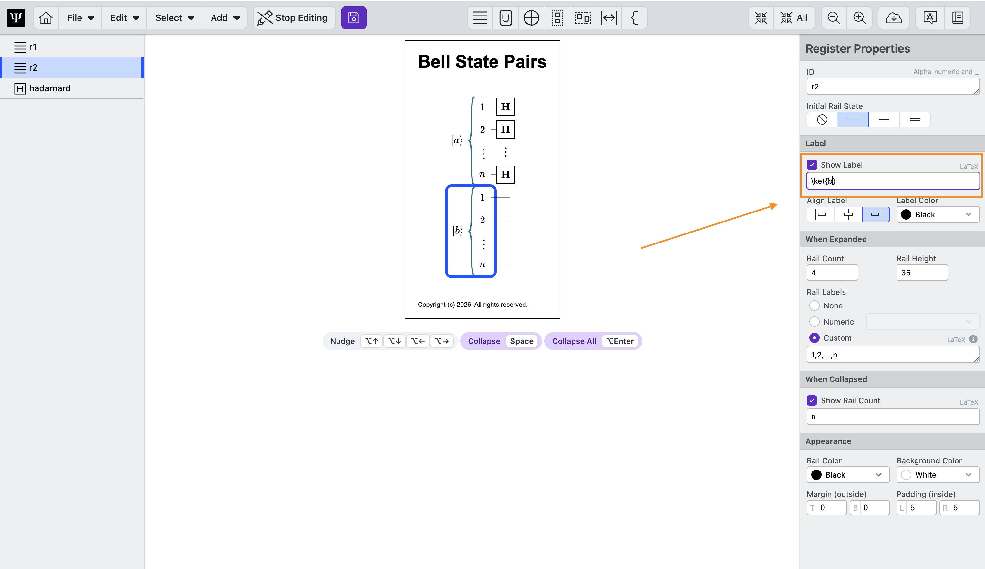Image resolution: width=985 pixels, height=569 pixels.
Task: Click the black Label Color swatch
Action: pos(906,214)
